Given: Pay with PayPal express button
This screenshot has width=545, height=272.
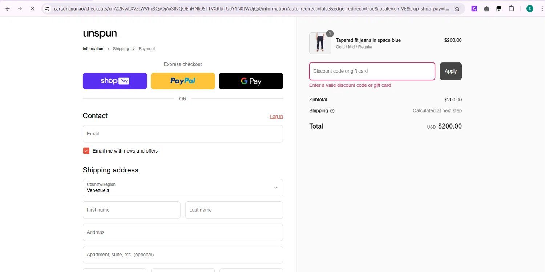Looking at the screenshot, I should (x=183, y=81).
